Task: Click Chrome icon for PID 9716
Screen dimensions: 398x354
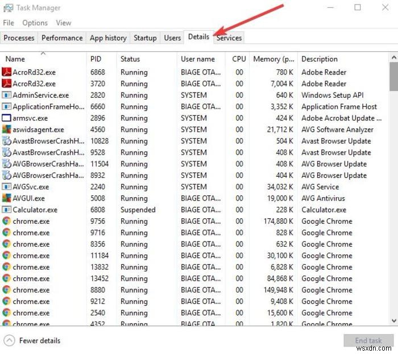Action: [x=7, y=232]
